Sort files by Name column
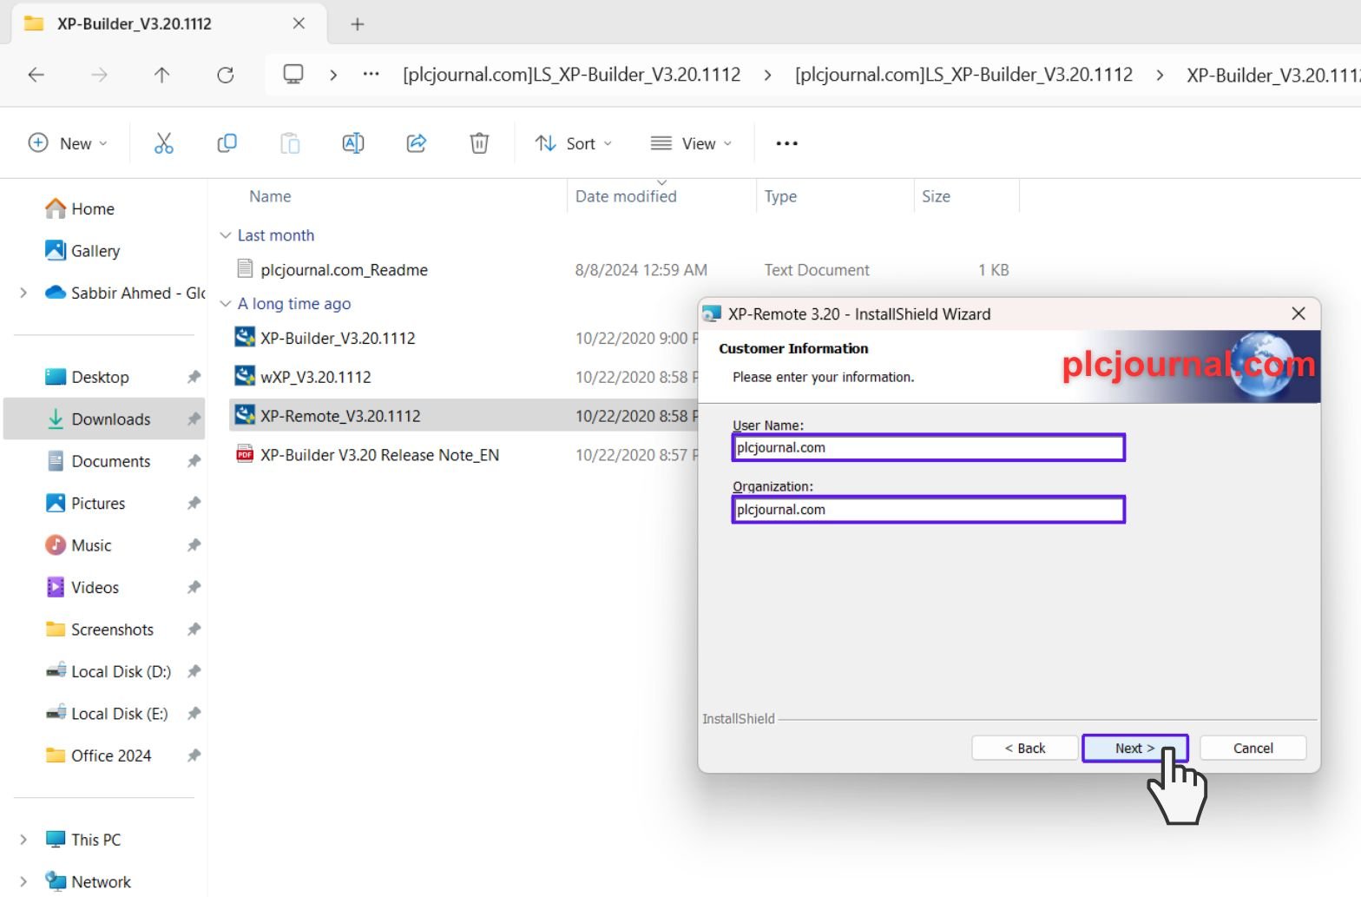1361x897 pixels. point(270,196)
